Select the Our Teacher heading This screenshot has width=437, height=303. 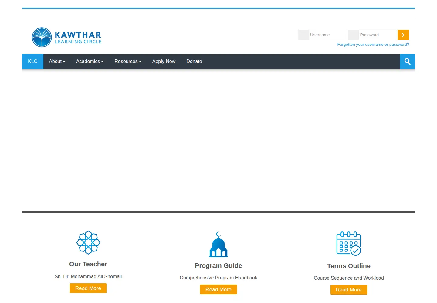point(88,264)
